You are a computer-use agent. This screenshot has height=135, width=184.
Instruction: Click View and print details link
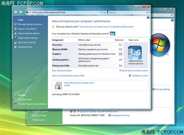tap(62, 70)
